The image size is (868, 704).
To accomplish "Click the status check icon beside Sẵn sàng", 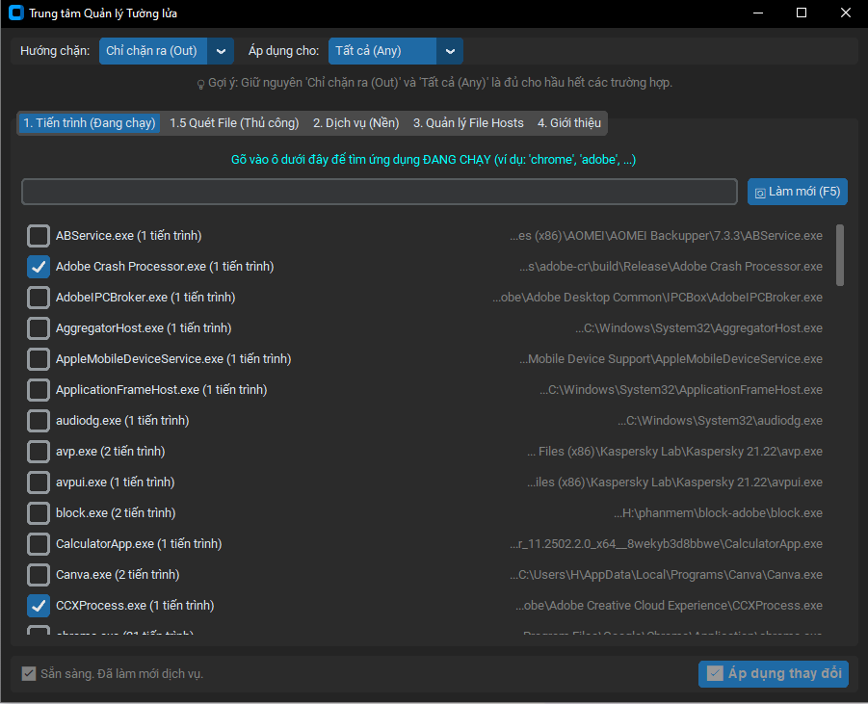I will coord(29,674).
